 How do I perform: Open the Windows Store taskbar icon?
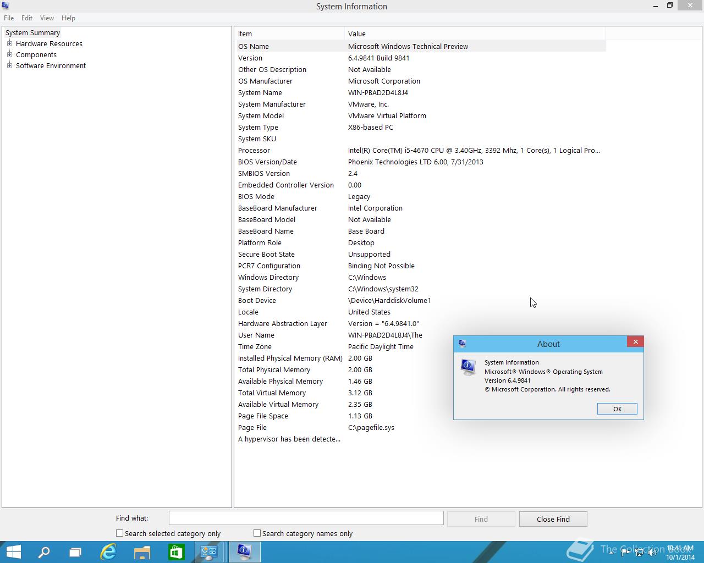coord(176,552)
